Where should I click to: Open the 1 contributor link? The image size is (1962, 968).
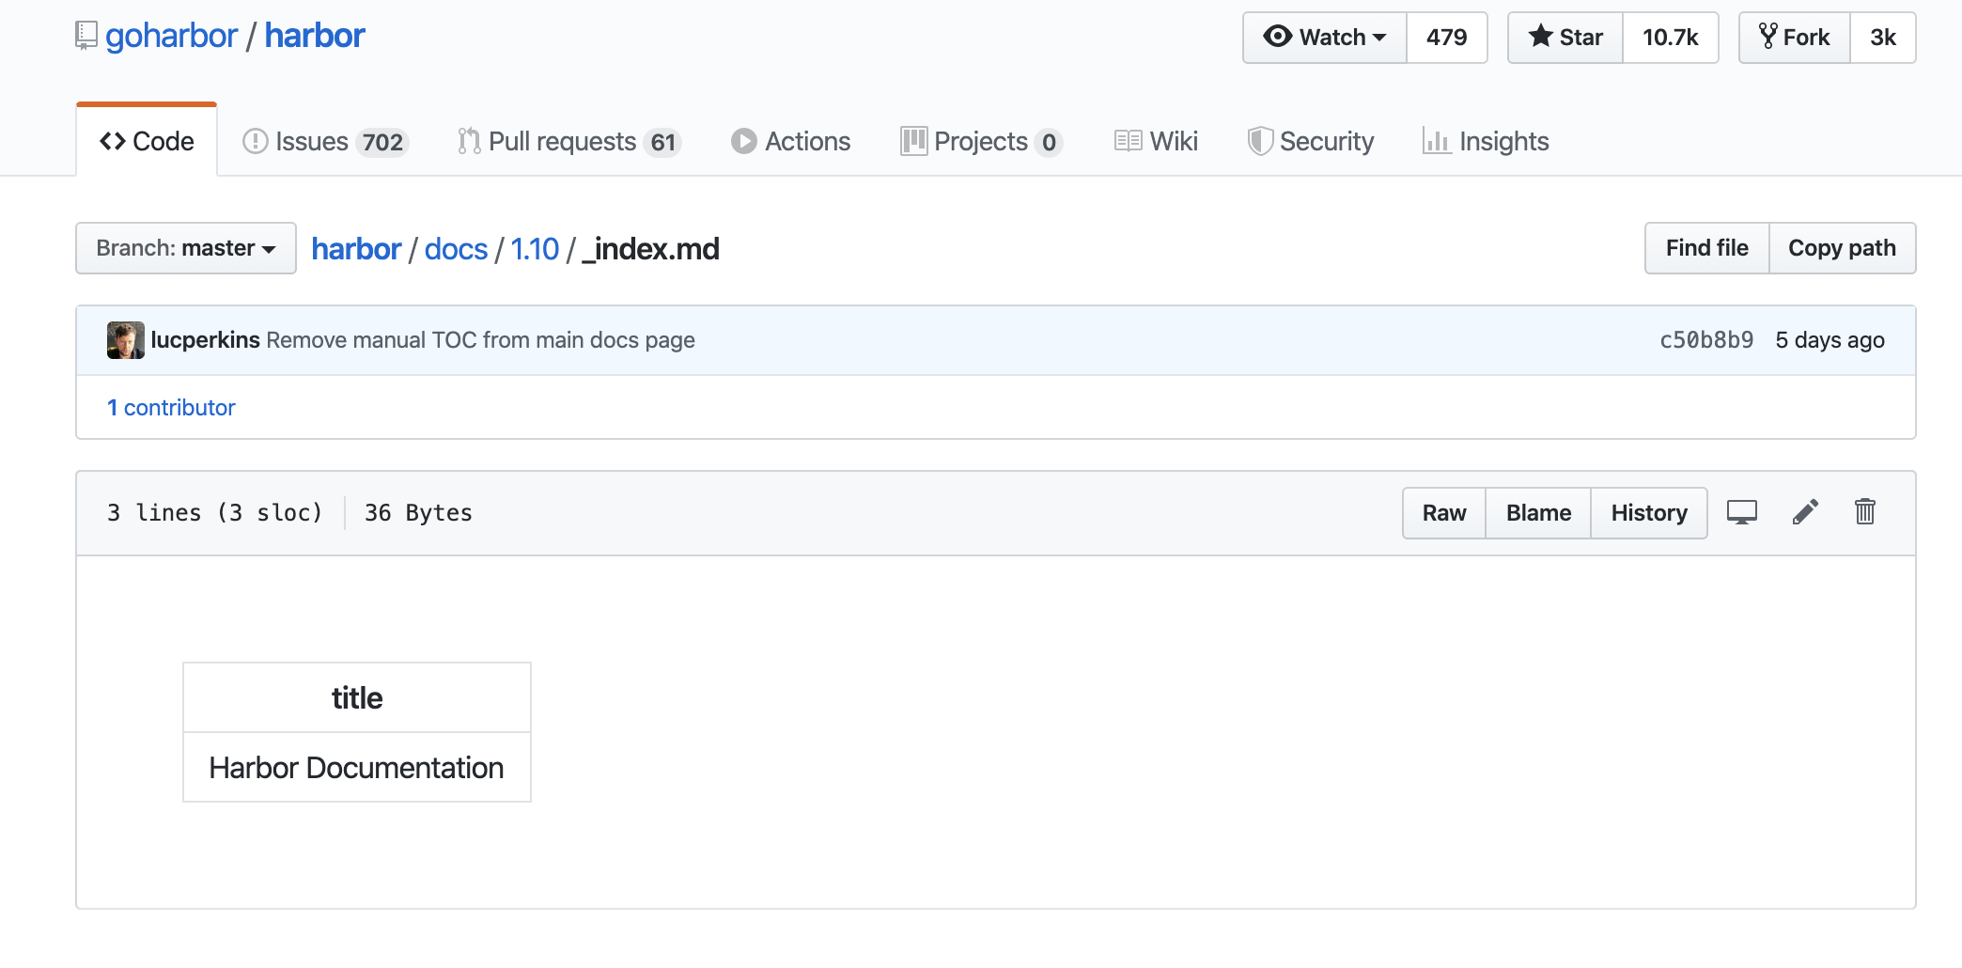tap(171, 407)
